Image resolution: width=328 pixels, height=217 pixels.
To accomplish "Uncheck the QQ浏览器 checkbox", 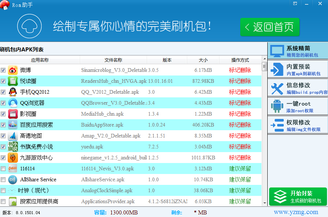I will [x=3, y=103].
